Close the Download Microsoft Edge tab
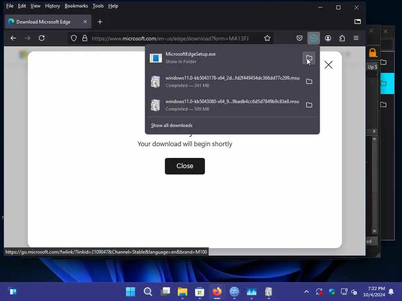Screen dimensions: 402x301 [x=85, y=22]
